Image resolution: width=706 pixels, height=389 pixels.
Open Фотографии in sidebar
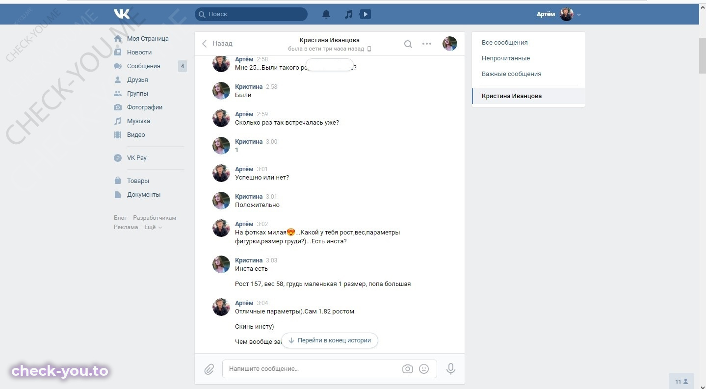(145, 107)
